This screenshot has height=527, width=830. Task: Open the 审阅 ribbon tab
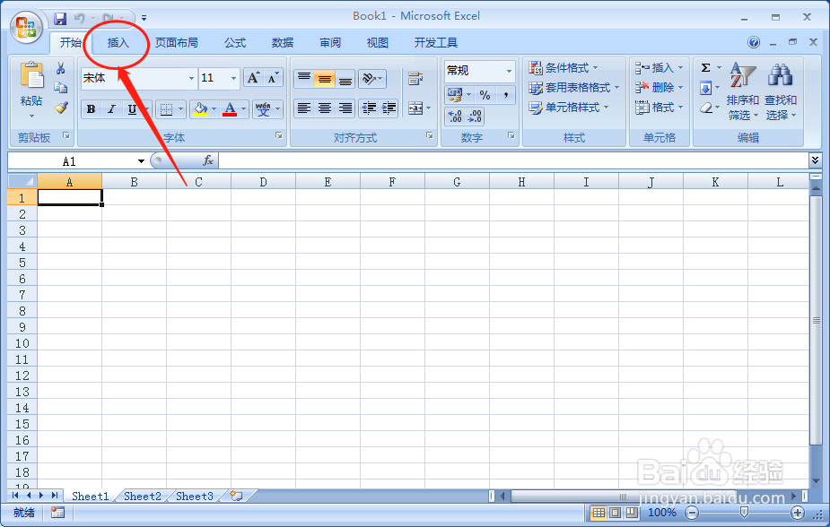330,42
